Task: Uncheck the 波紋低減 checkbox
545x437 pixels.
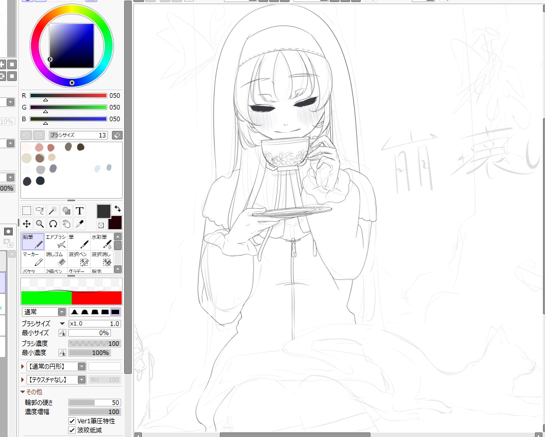Action: (72, 430)
